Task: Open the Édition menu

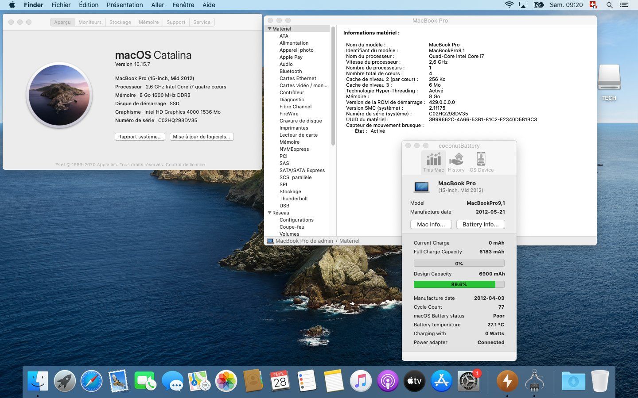Action: pos(89,5)
